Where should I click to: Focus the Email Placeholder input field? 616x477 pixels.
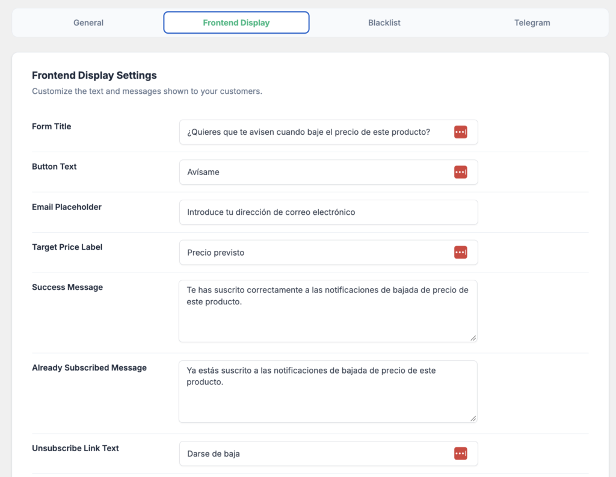(x=328, y=212)
